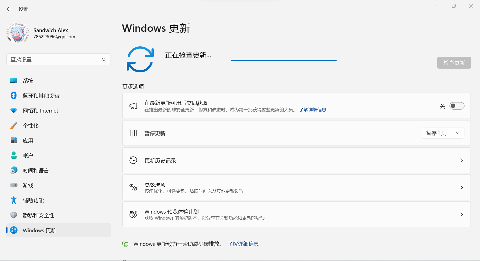Image resolution: width=480 pixels, height=261 pixels.
Task: Open 蓝牙和其他设备 via its Bluetooth icon
Action: (x=14, y=95)
